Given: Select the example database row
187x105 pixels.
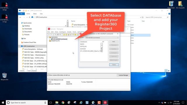Looking at the screenshot, I should tap(83, 49).
